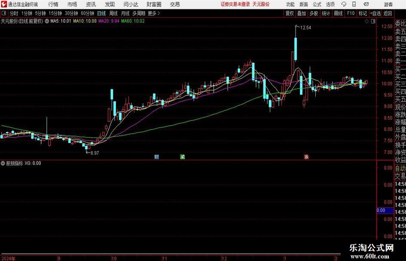
Task: Switch to 60分钟 chart period
Action: pyautogui.click(x=87, y=13)
